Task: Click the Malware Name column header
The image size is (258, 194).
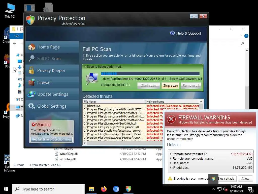Action: pyautogui.click(x=172, y=102)
